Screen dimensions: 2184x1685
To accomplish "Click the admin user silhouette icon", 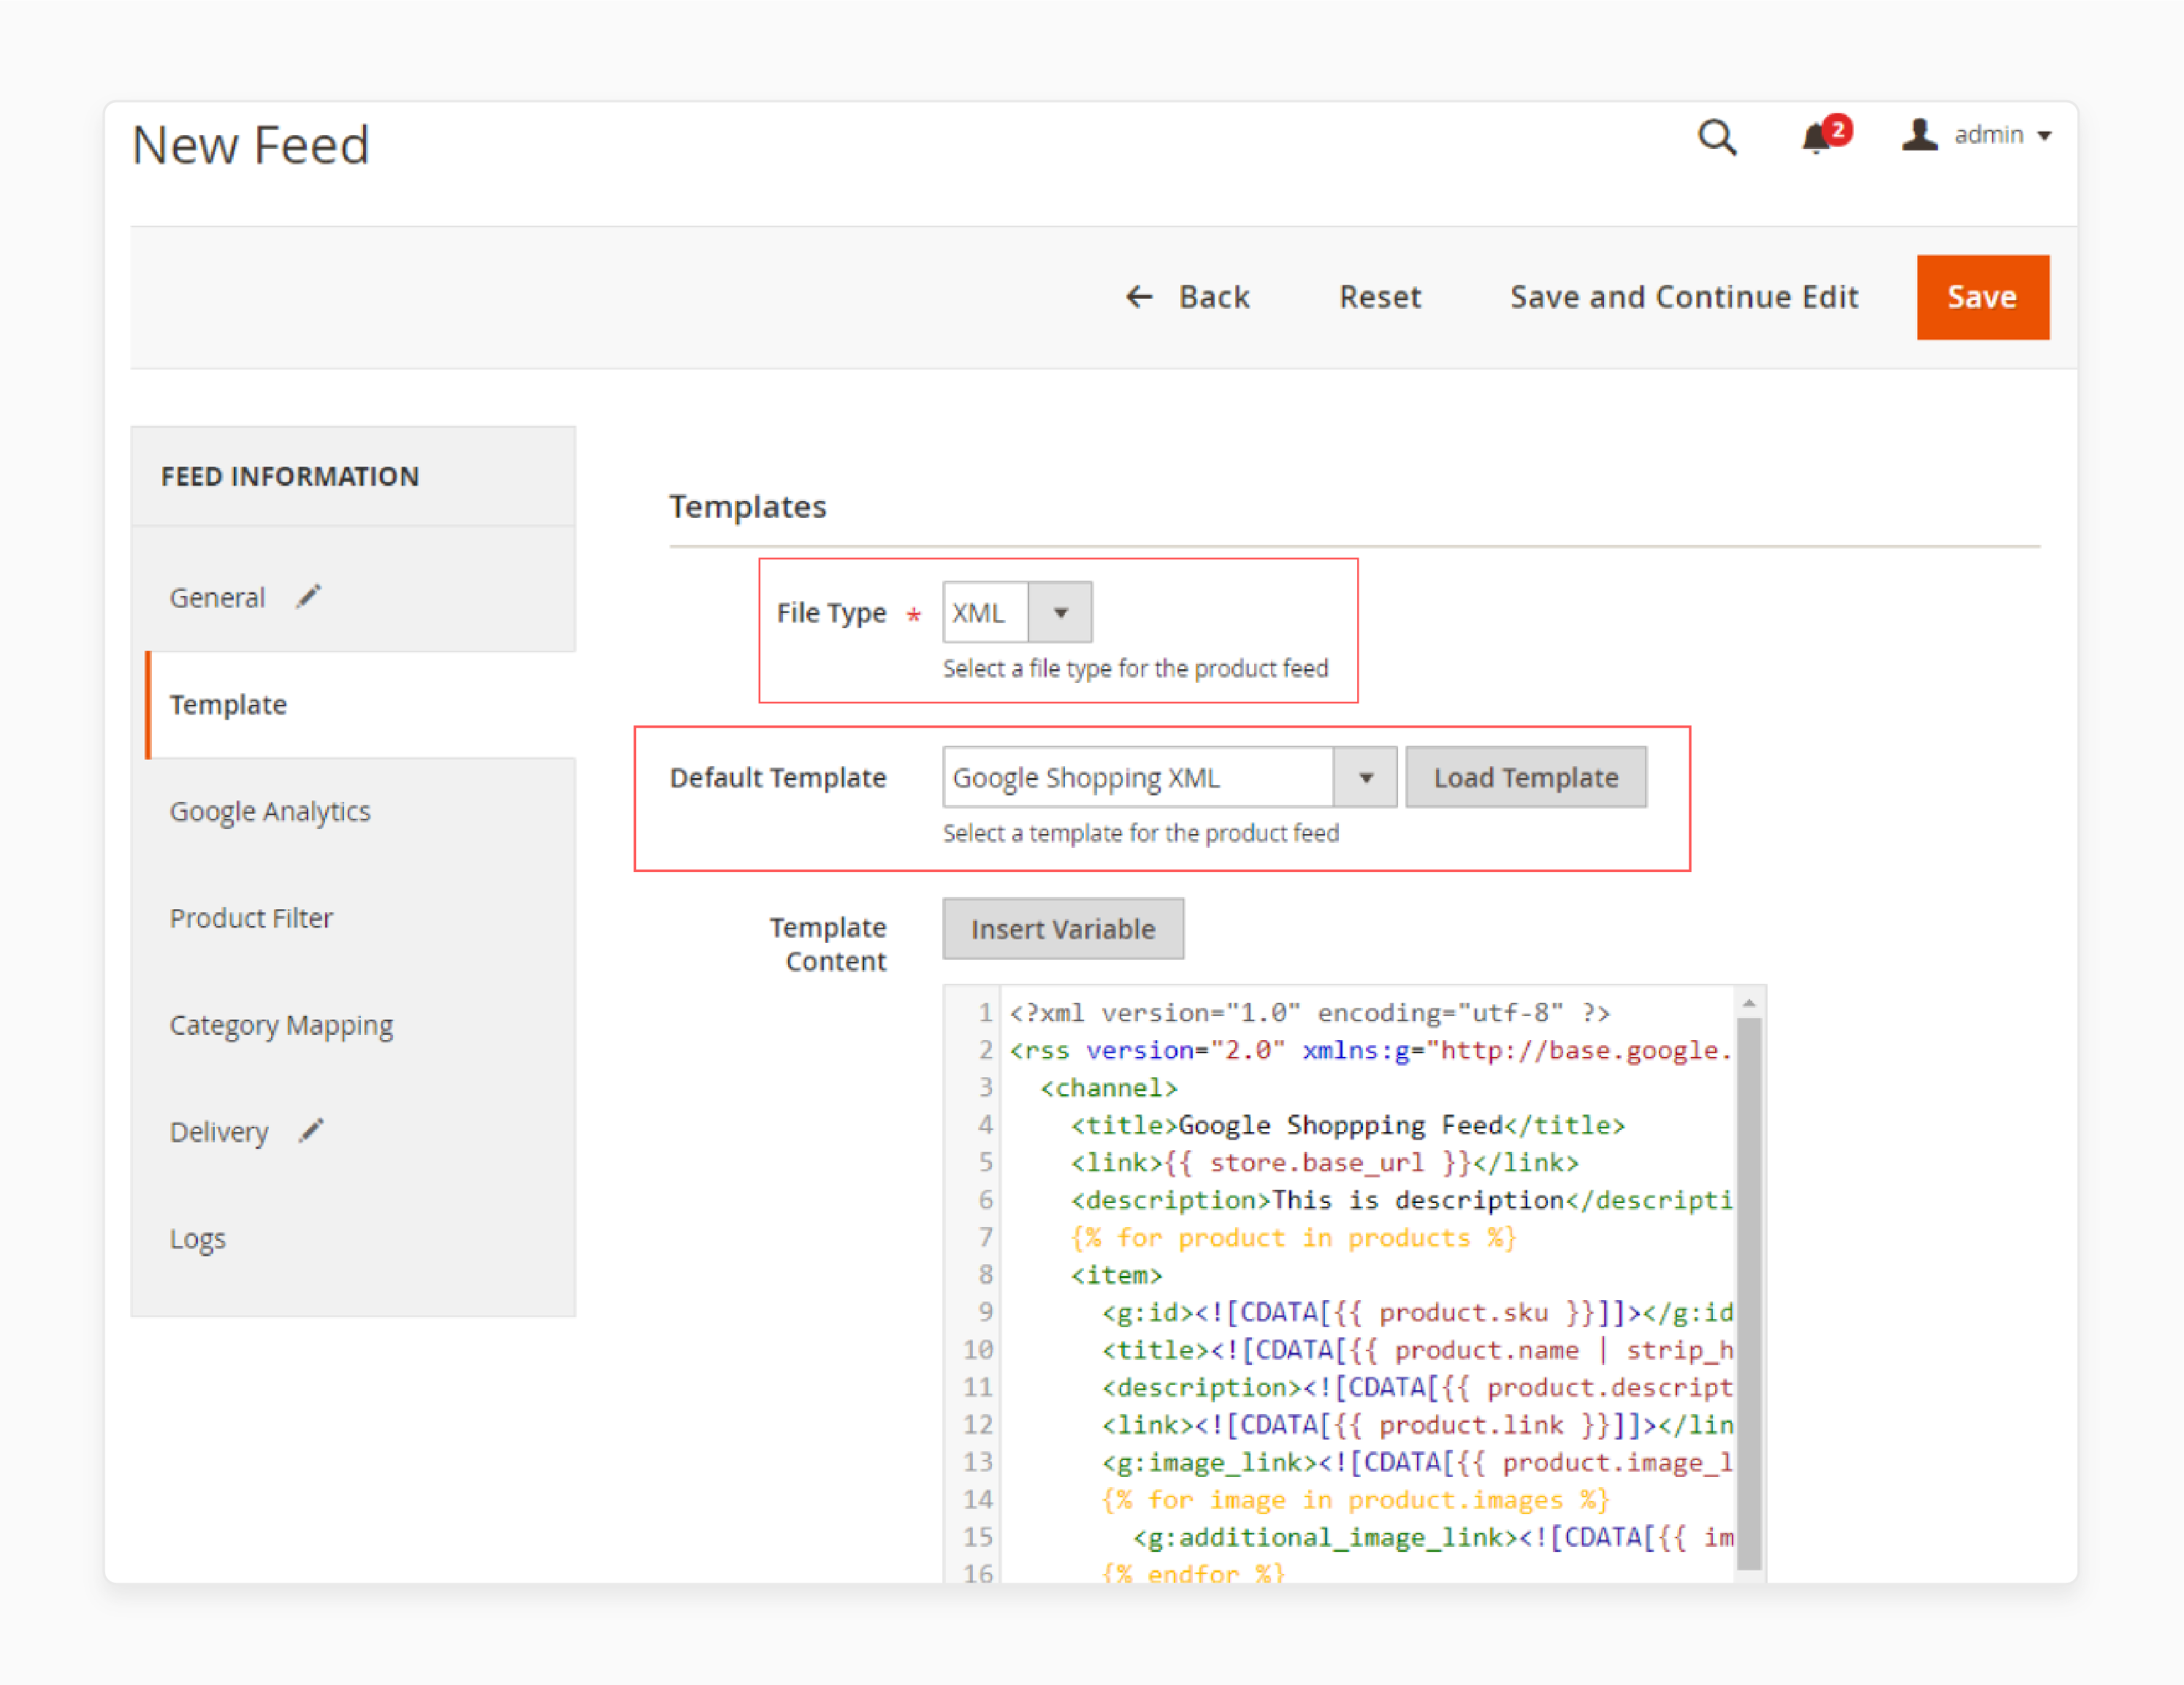I will click(1919, 135).
